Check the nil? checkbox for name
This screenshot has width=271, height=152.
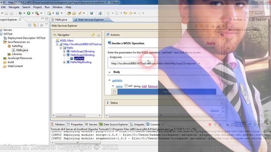(126, 86)
